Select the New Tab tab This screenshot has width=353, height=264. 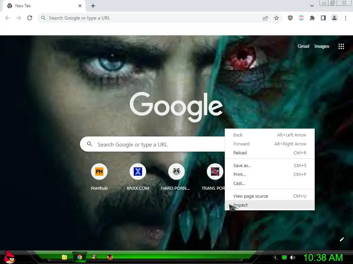(x=44, y=6)
